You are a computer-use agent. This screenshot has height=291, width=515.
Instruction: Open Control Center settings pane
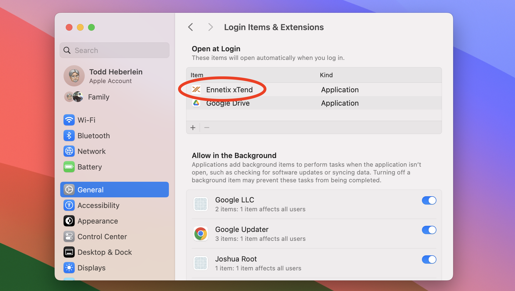[115, 237]
